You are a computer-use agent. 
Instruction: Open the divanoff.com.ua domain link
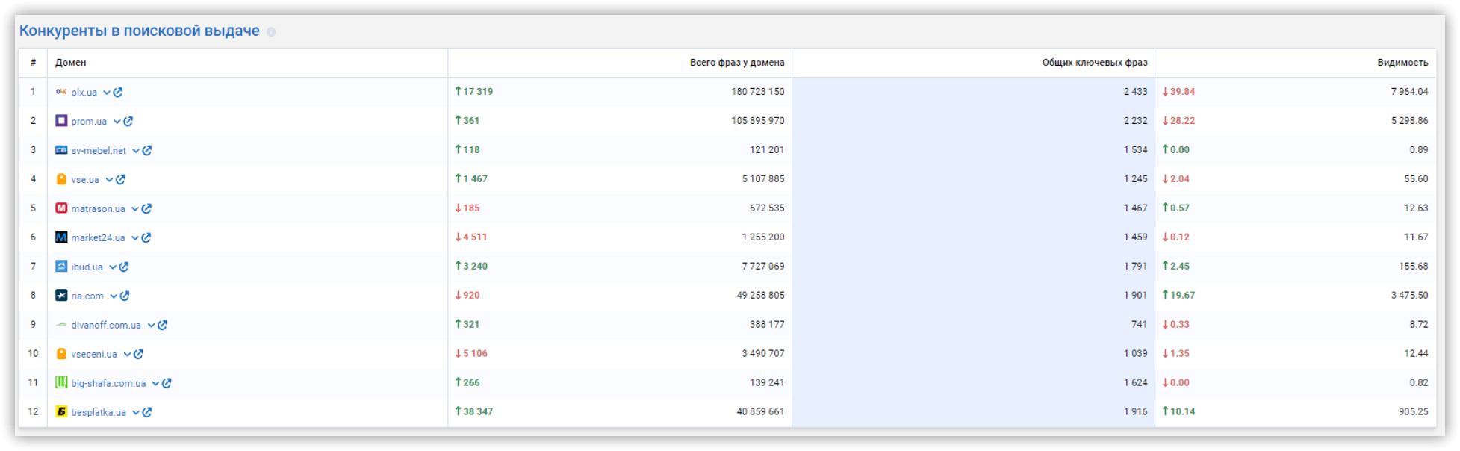tap(106, 326)
